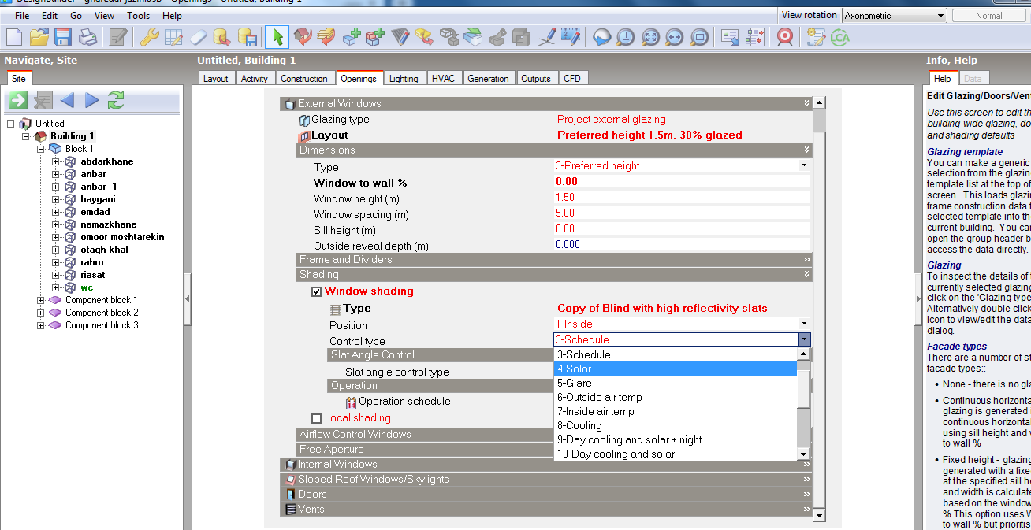This screenshot has width=1031, height=530.
Task: Open model options wrench icon
Action: tap(150, 37)
